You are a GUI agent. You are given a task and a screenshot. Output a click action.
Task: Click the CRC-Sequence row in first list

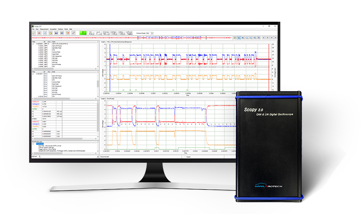64,56
